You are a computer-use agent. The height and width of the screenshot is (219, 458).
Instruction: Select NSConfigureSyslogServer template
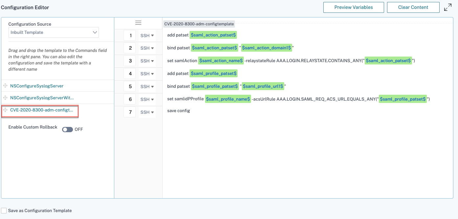[37, 86]
